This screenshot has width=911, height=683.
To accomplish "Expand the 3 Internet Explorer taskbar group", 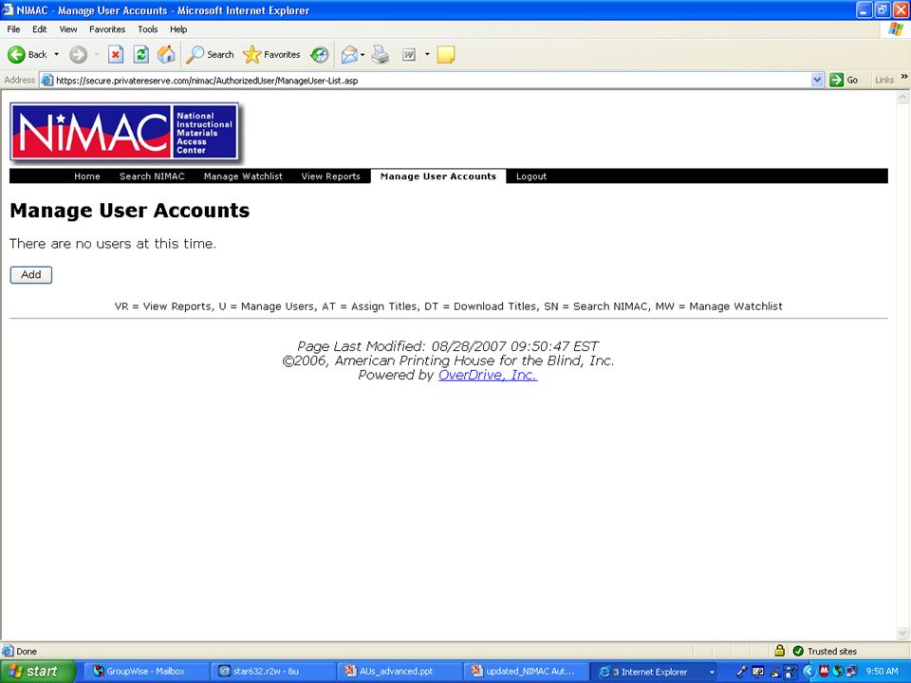I will [654, 672].
